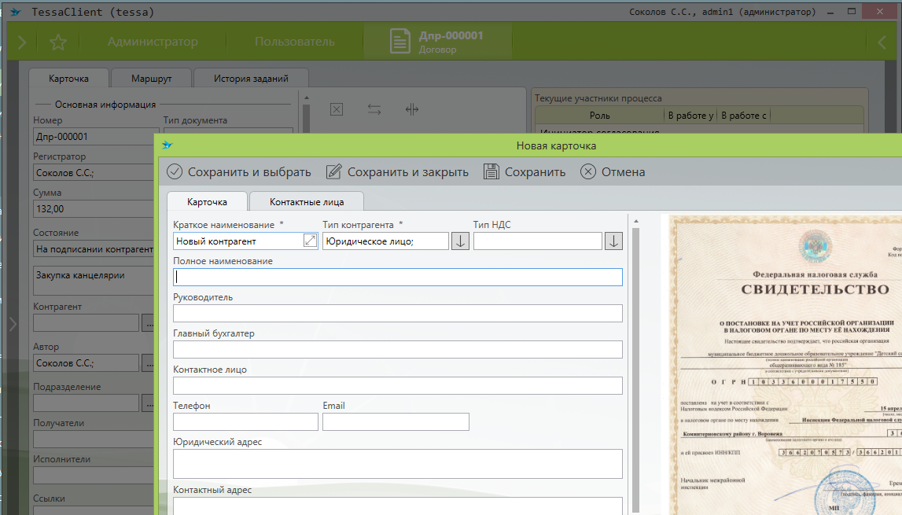Viewport: 902px width, 515px height.
Task: Click the ellipsis button next to Контрагент
Action: 149,322
